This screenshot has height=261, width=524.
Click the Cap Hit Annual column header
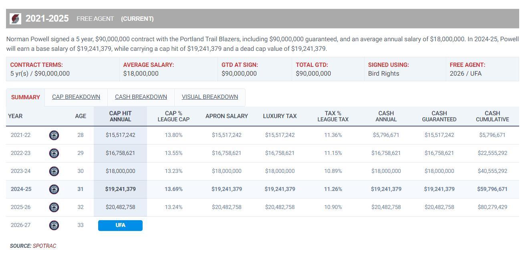[120, 116]
